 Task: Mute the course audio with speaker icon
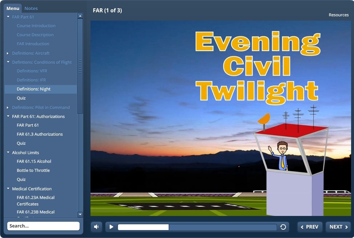96,227
